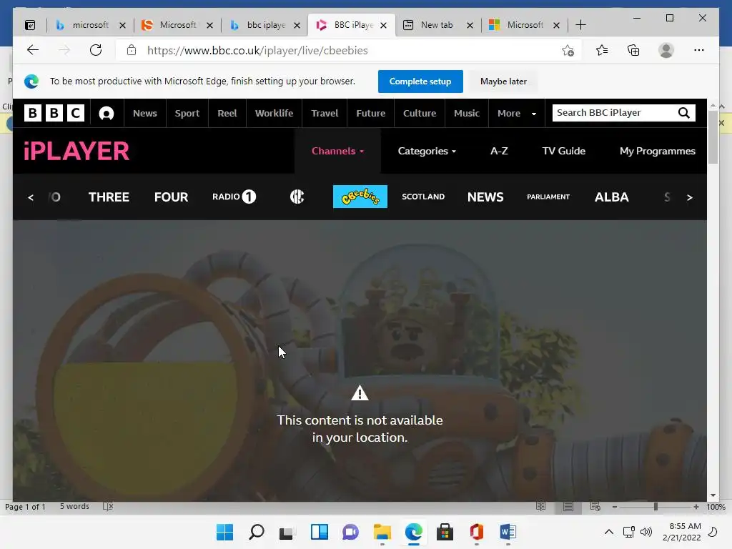Image resolution: width=732 pixels, height=549 pixels.
Task: Switch to Word from taskbar
Action: [x=508, y=532]
